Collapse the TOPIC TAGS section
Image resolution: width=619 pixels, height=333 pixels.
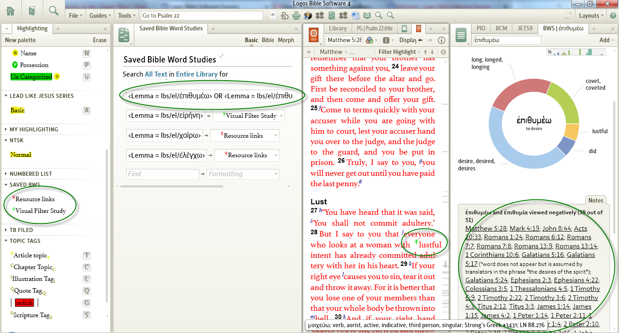[25, 241]
